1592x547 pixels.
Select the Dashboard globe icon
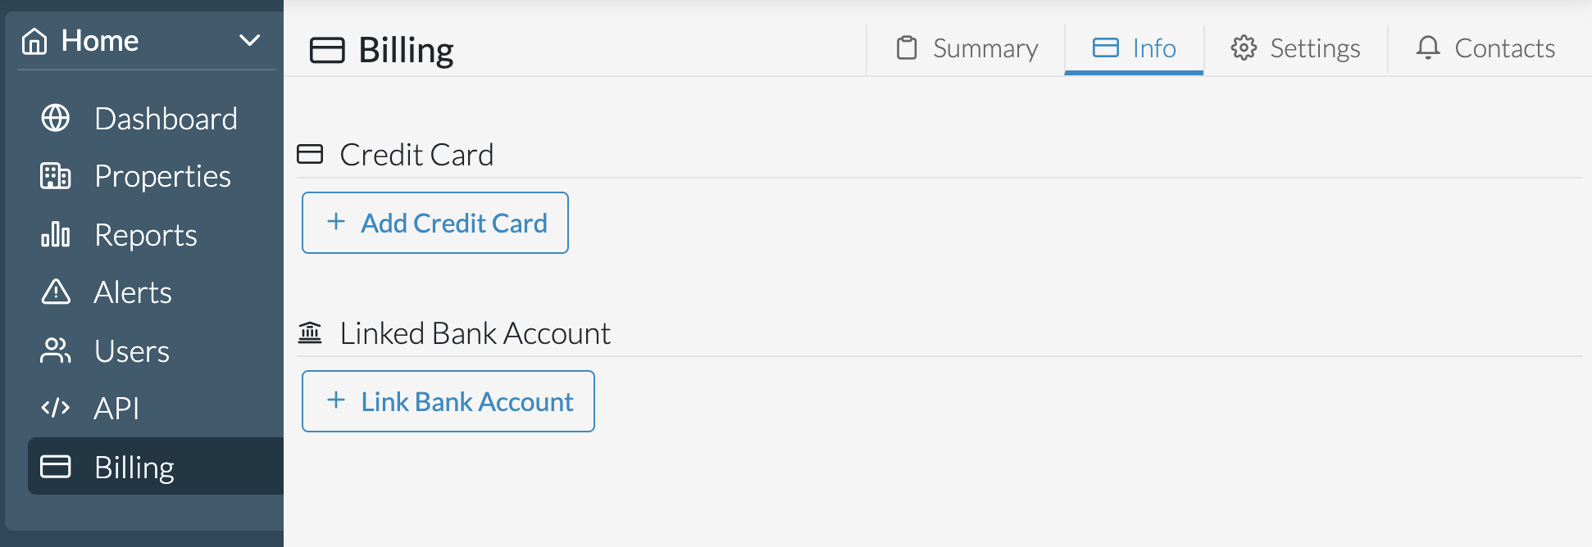point(55,118)
